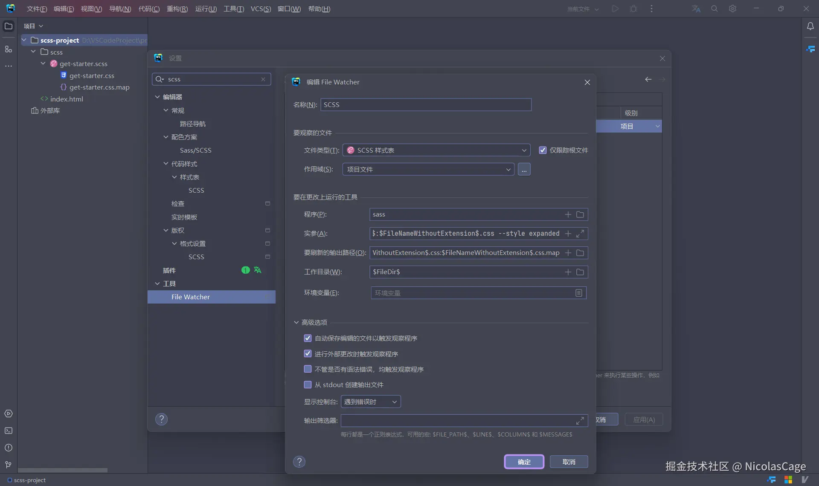
Task: Open the notifications bell icon
Action: pyautogui.click(x=810, y=26)
